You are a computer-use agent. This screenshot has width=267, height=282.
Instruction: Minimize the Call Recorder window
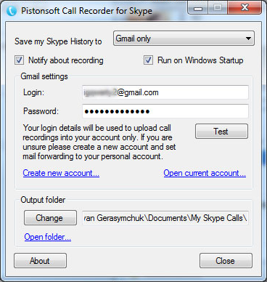click(198, 9)
